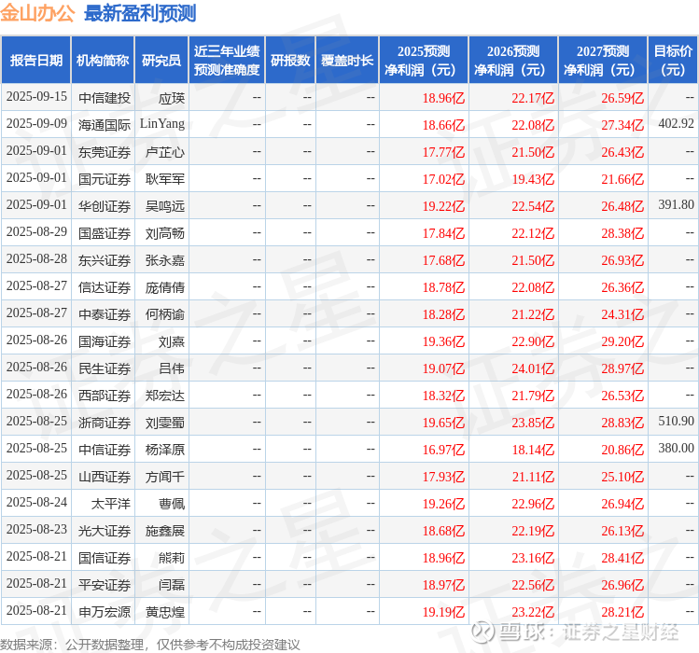Click the 数据来源 disclaimer footer text
The image size is (699, 653).
pyautogui.click(x=149, y=645)
